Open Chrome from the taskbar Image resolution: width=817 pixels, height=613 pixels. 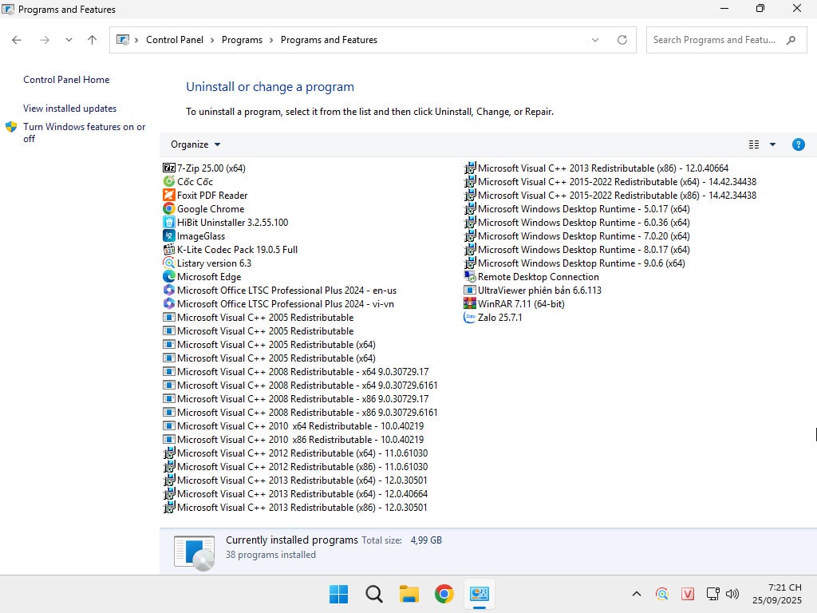(x=444, y=594)
